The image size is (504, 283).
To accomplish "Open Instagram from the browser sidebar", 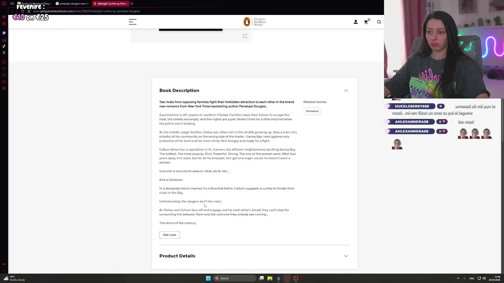I will click(x=4, y=40).
